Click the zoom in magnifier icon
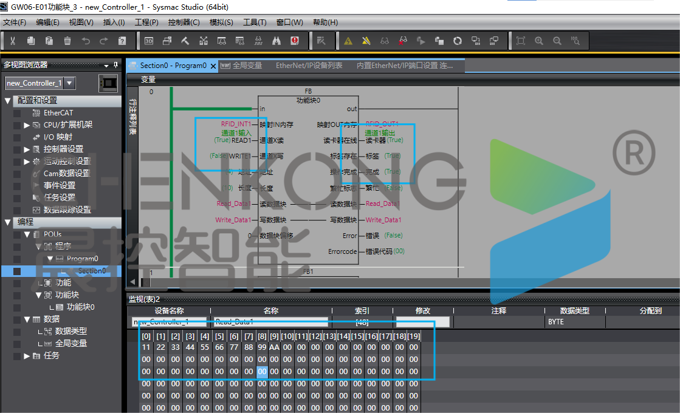Viewport: 680px width, 413px height. [539, 41]
